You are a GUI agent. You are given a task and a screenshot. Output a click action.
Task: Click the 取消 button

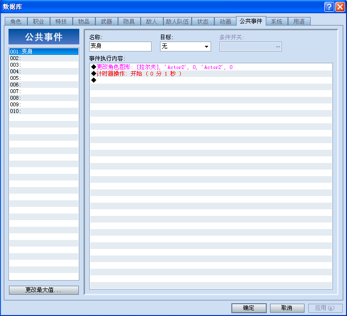tap(287, 308)
